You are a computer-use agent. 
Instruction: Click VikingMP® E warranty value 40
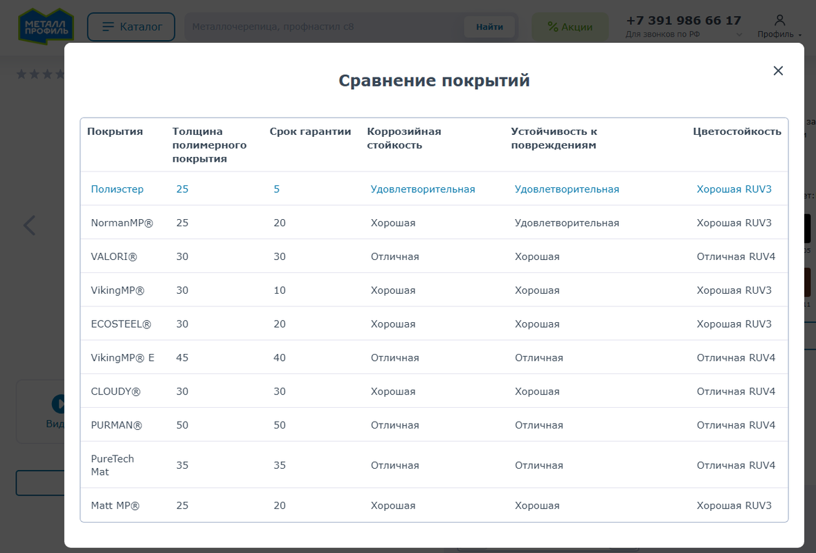click(280, 357)
